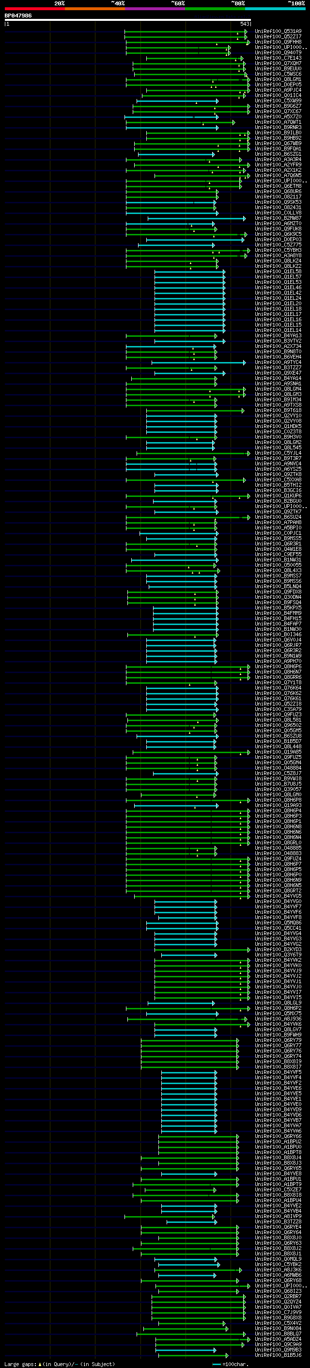Screen dimensions: 310x1368
Task: Select the label UniRef100_A5X7Z0
Action: 278,117
